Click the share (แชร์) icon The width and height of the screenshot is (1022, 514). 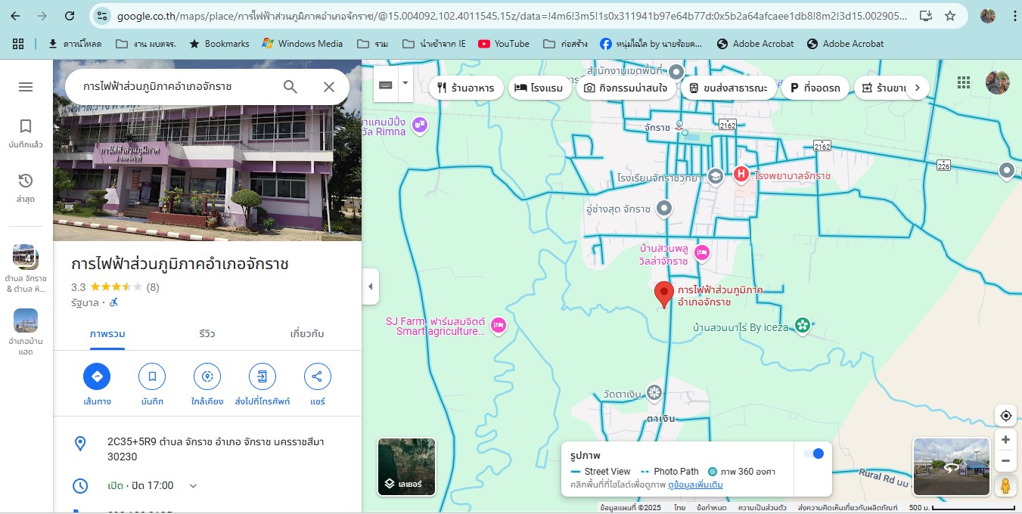click(318, 376)
